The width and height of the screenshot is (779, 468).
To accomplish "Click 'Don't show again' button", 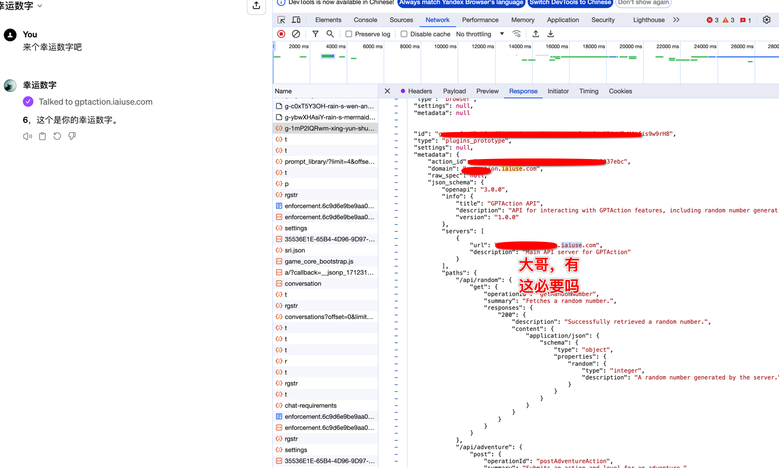I will coord(643,2).
